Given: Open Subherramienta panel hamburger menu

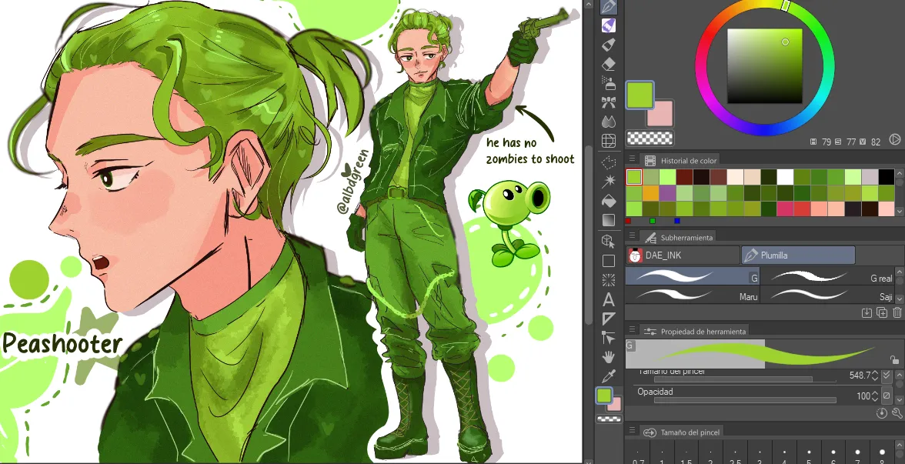Looking at the screenshot, I should click(633, 237).
